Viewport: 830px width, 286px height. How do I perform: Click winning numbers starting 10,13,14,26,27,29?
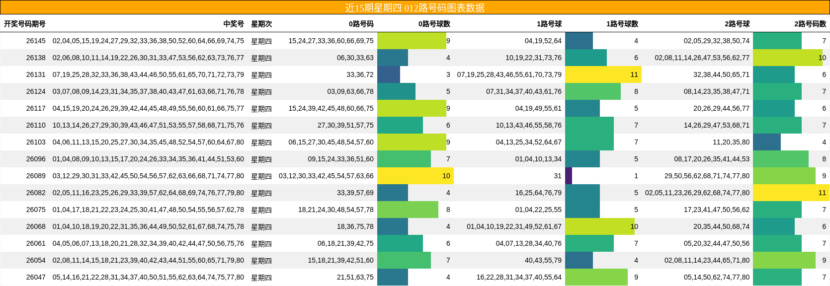coord(148,125)
